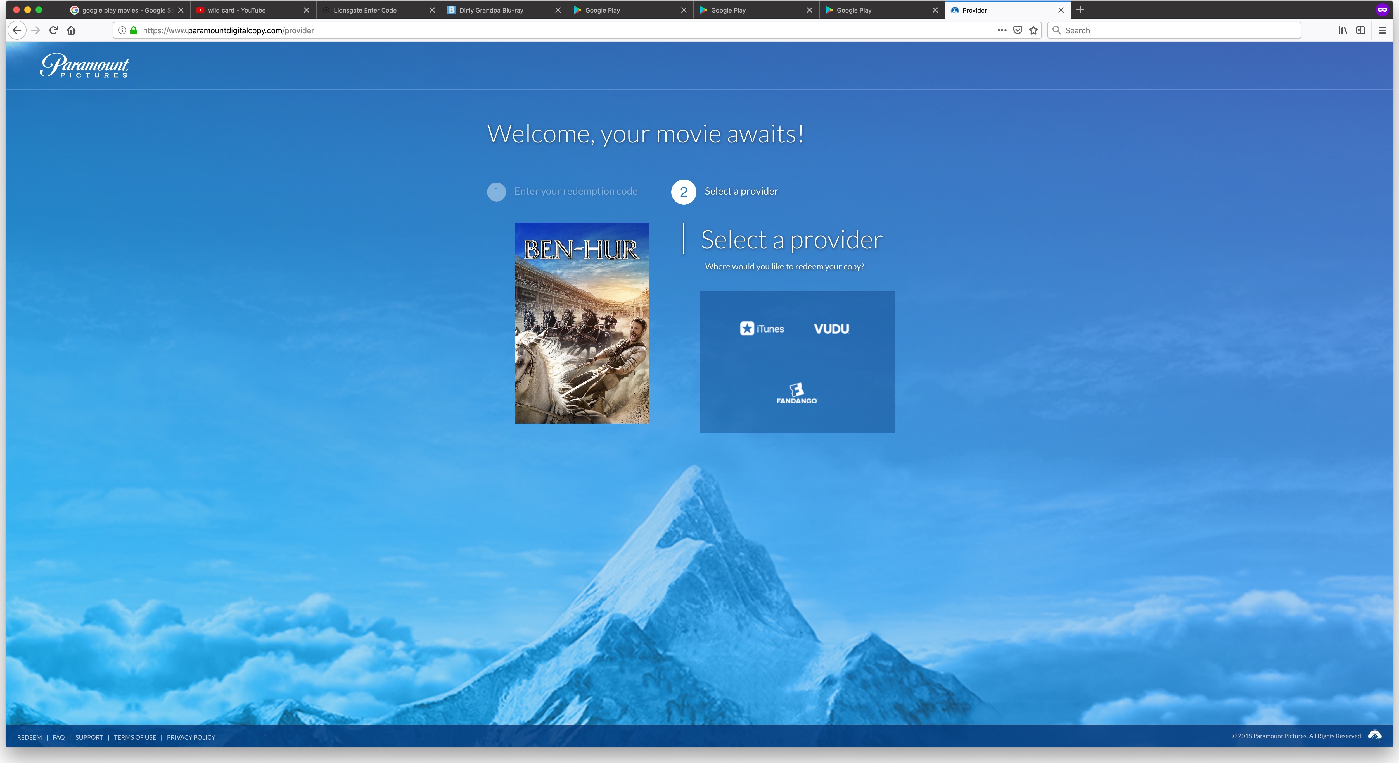Open the Firefox hamburger menu

[x=1382, y=30]
